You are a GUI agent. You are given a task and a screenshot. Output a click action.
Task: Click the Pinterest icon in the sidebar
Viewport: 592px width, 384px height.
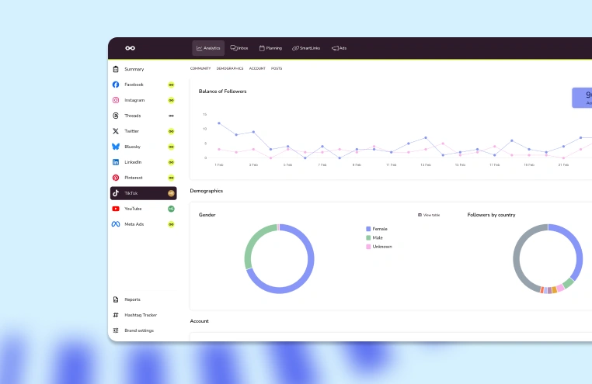(116, 178)
